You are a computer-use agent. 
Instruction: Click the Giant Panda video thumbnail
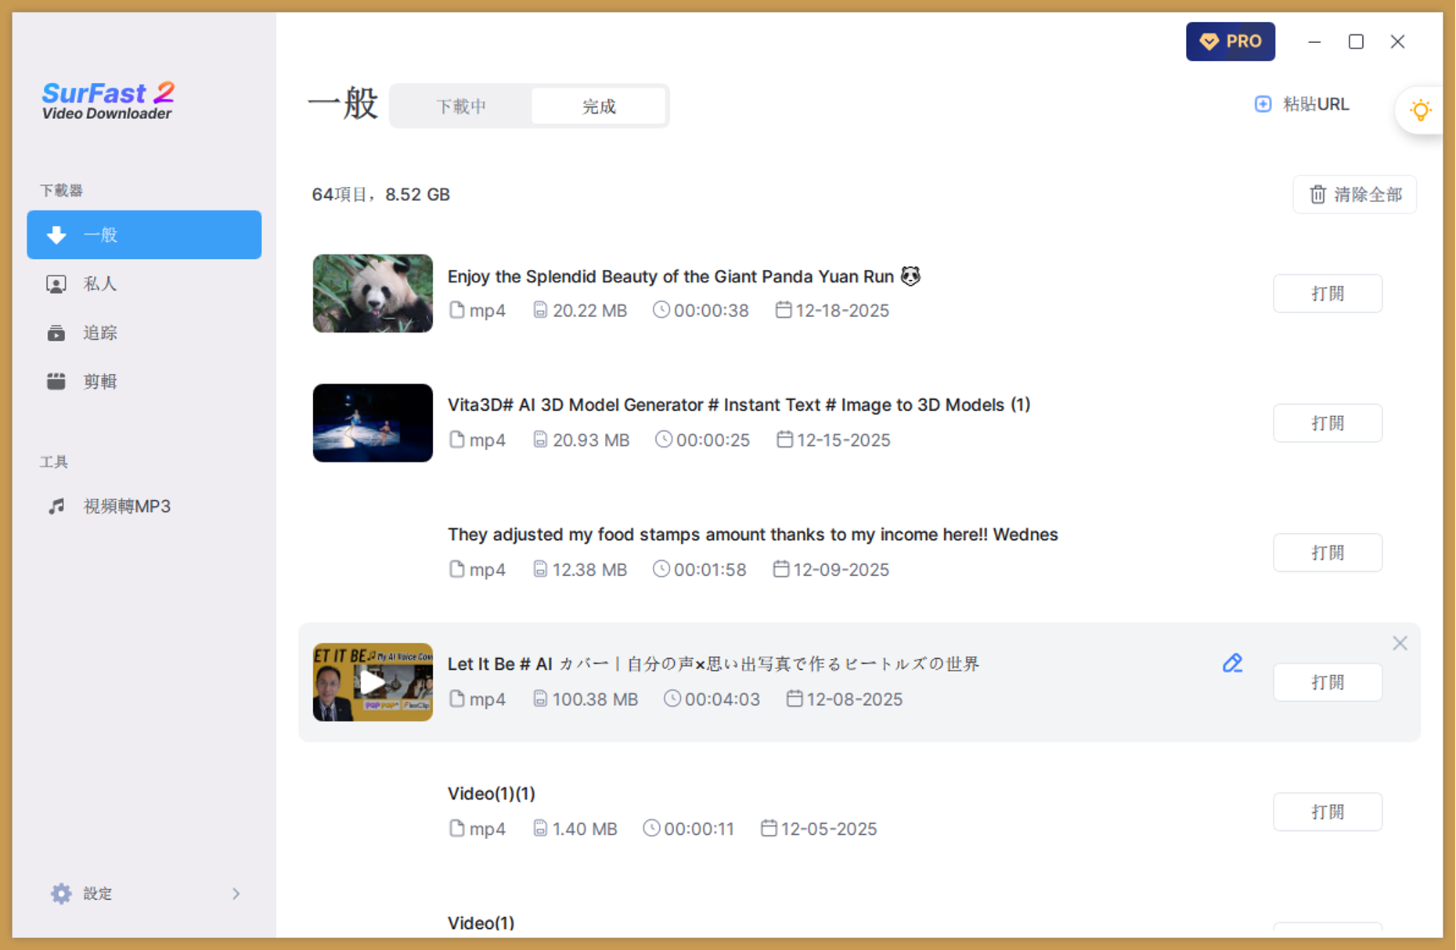coord(373,293)
